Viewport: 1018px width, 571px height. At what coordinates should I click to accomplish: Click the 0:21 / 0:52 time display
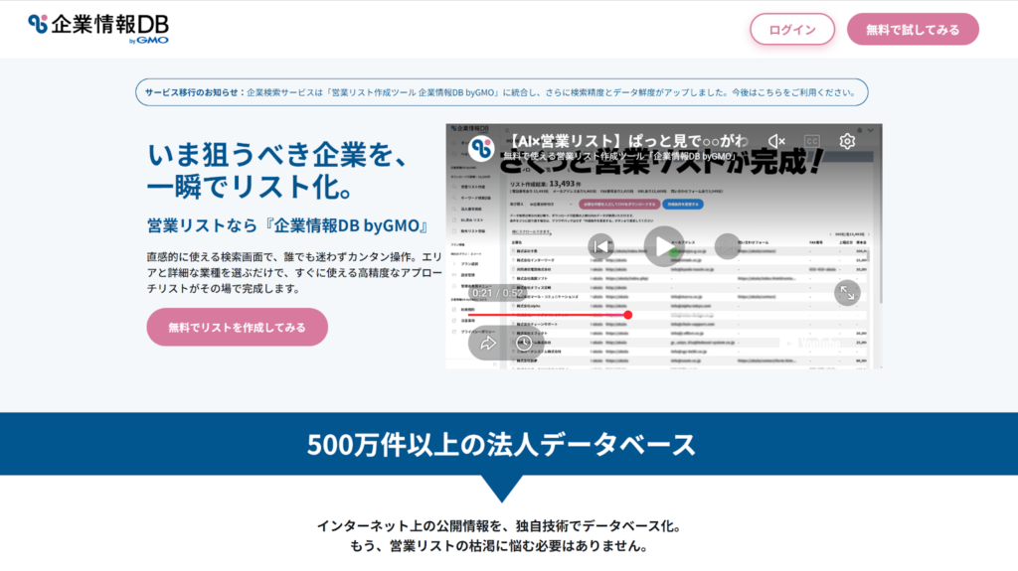pos(497,293)
